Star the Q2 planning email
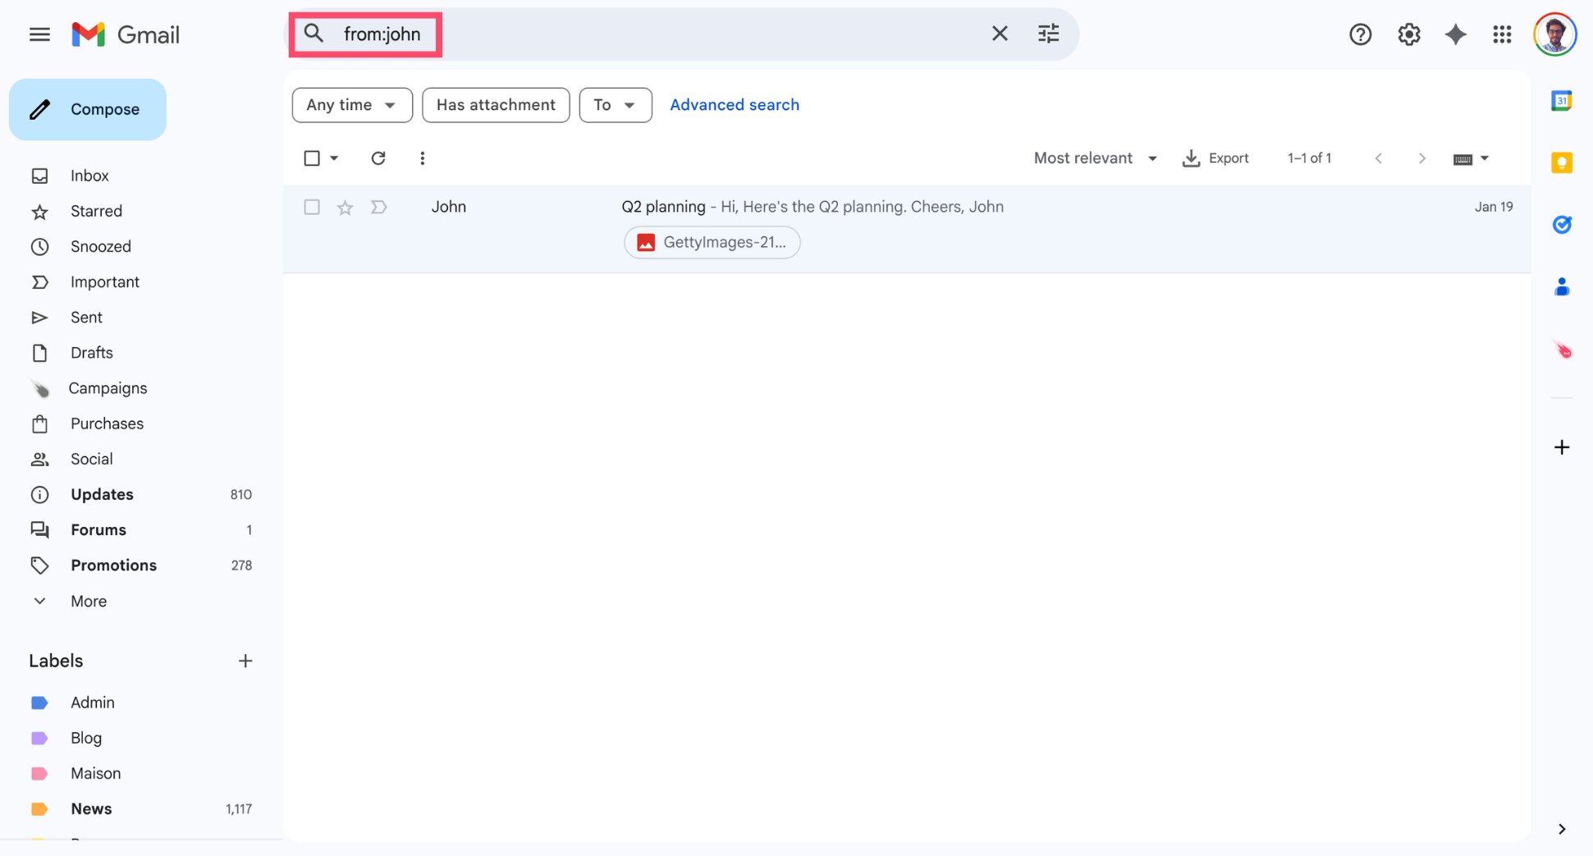 345,207
